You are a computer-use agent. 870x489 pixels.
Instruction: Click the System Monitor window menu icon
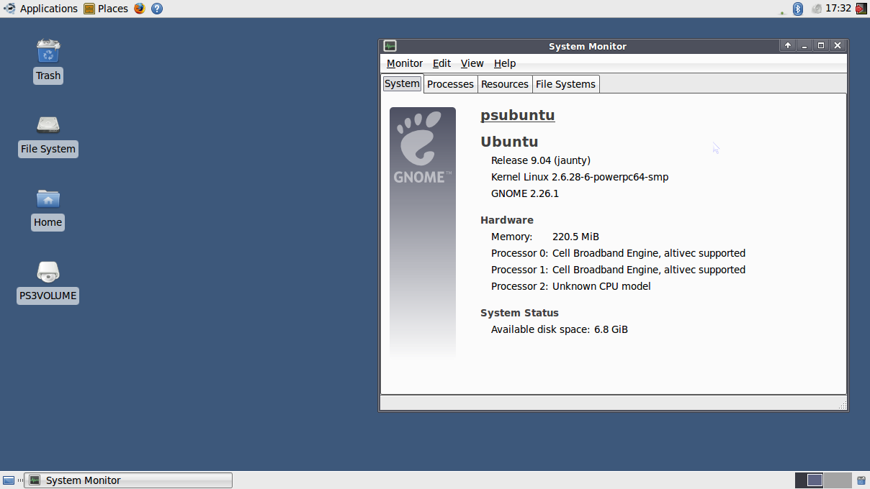[390, 46]
